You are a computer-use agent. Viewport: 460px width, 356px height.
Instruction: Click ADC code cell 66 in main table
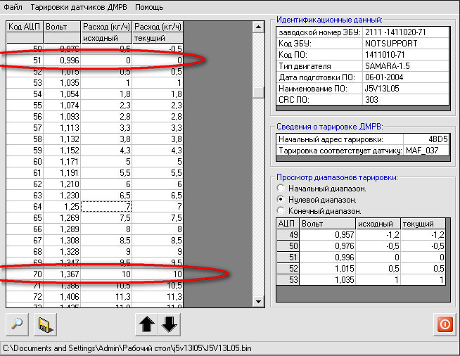(25, 229)
